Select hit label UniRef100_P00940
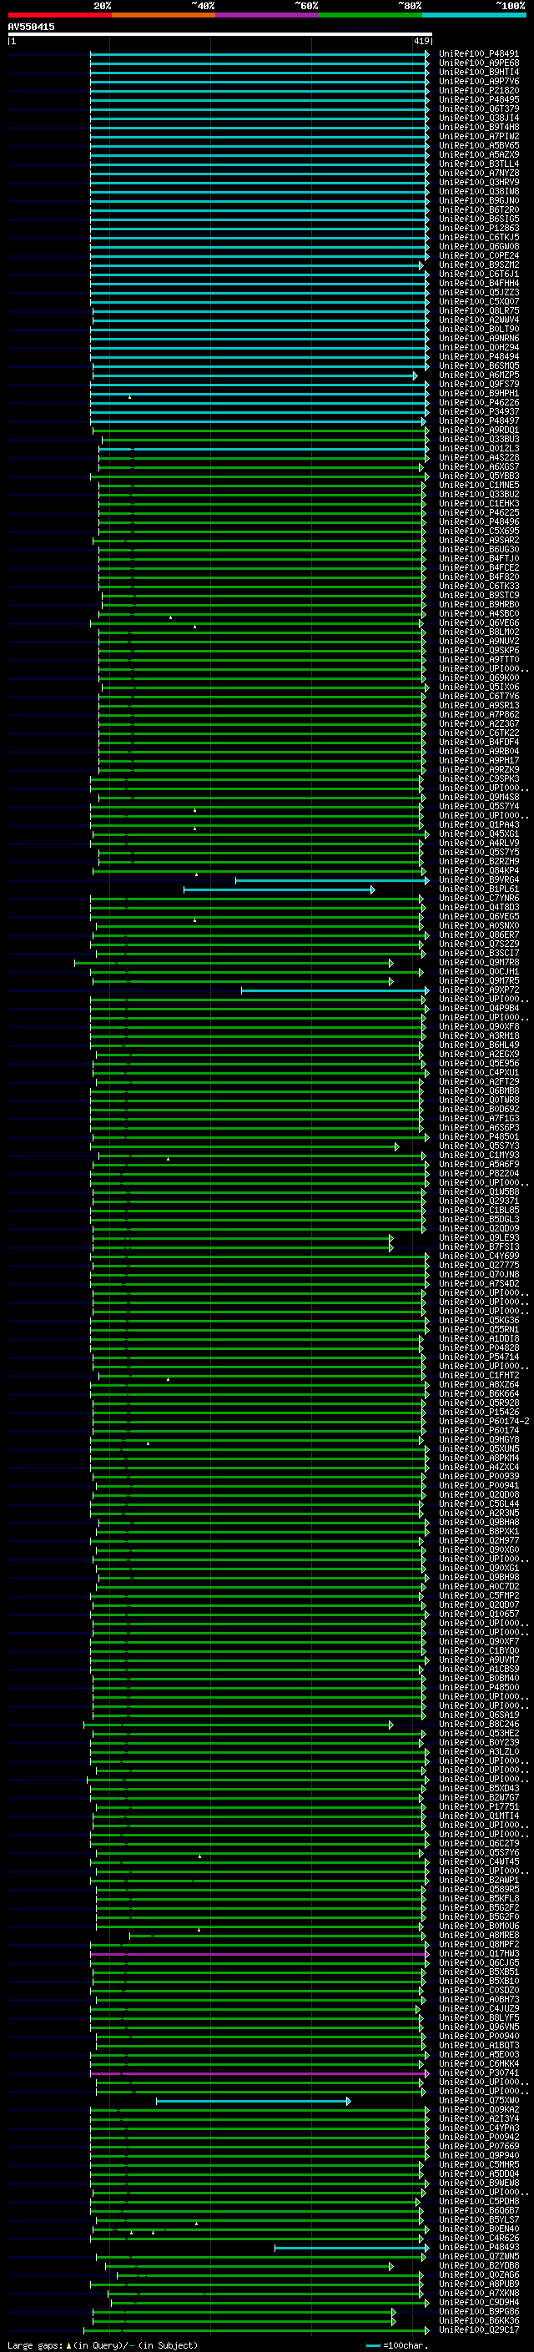Image resolution: width=534 pixels, height=2352 pixels. pyautogui.click(x=478, y=2036)
